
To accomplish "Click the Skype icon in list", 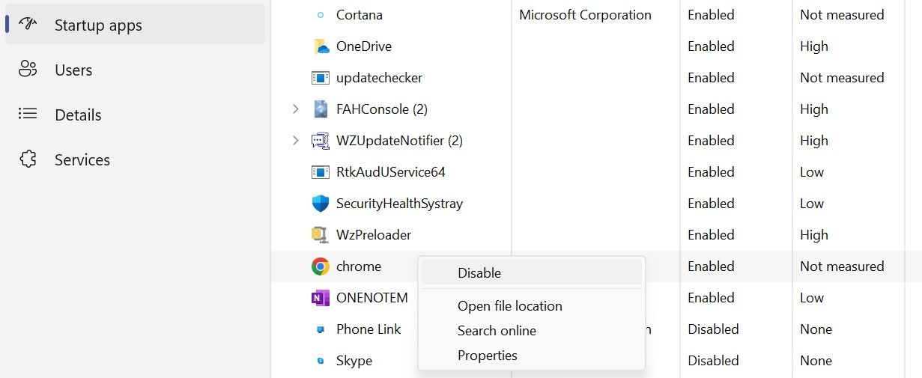I will (321, 361).
